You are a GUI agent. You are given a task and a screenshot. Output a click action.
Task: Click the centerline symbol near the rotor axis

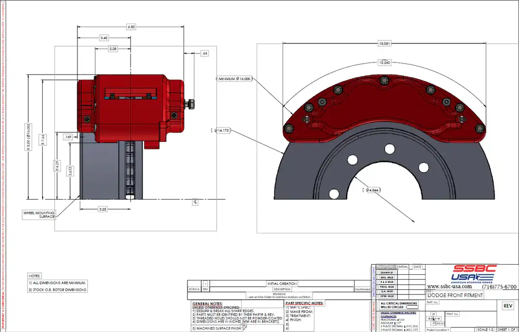pos(196,203)
